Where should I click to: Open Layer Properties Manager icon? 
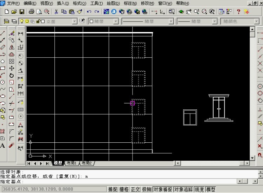[6, 21]
